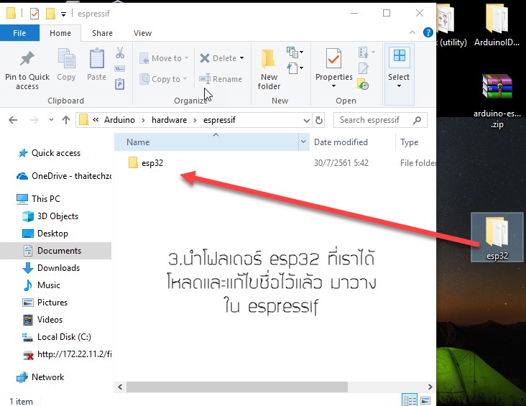
Task: Open Quick access in navigation pane
Action: 55,153
